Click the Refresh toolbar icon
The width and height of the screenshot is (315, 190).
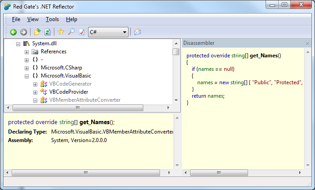pyautogui.click(x=48, y=32)
